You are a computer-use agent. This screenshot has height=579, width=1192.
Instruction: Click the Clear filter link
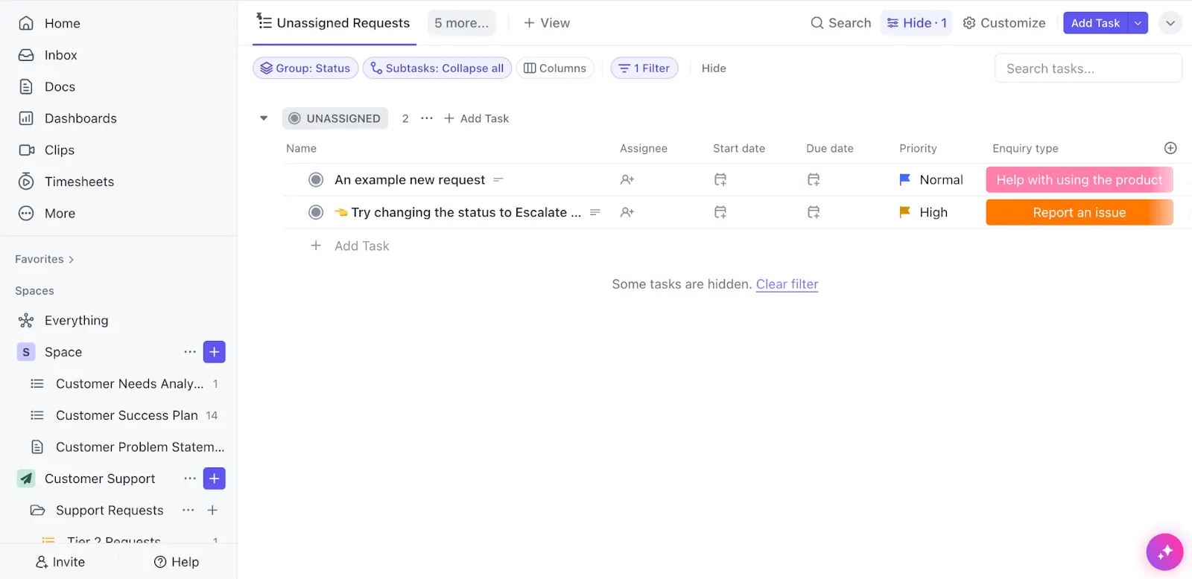point(787,284)
